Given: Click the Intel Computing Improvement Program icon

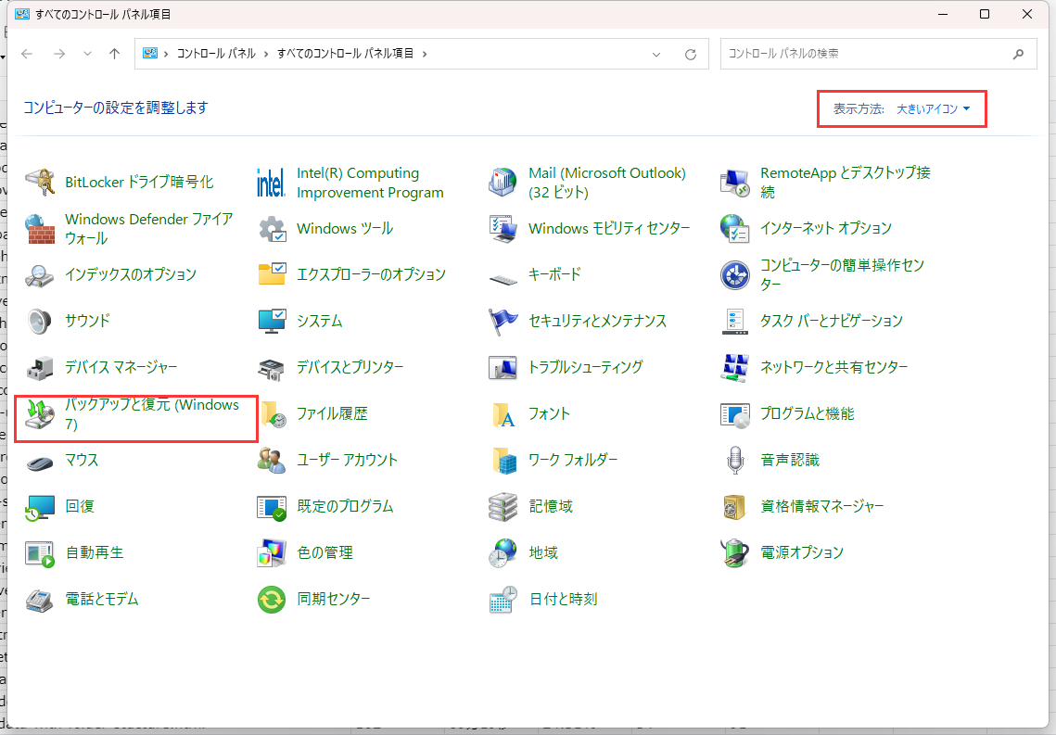Looking at the screenshot, I should click(x=271, y=183).
